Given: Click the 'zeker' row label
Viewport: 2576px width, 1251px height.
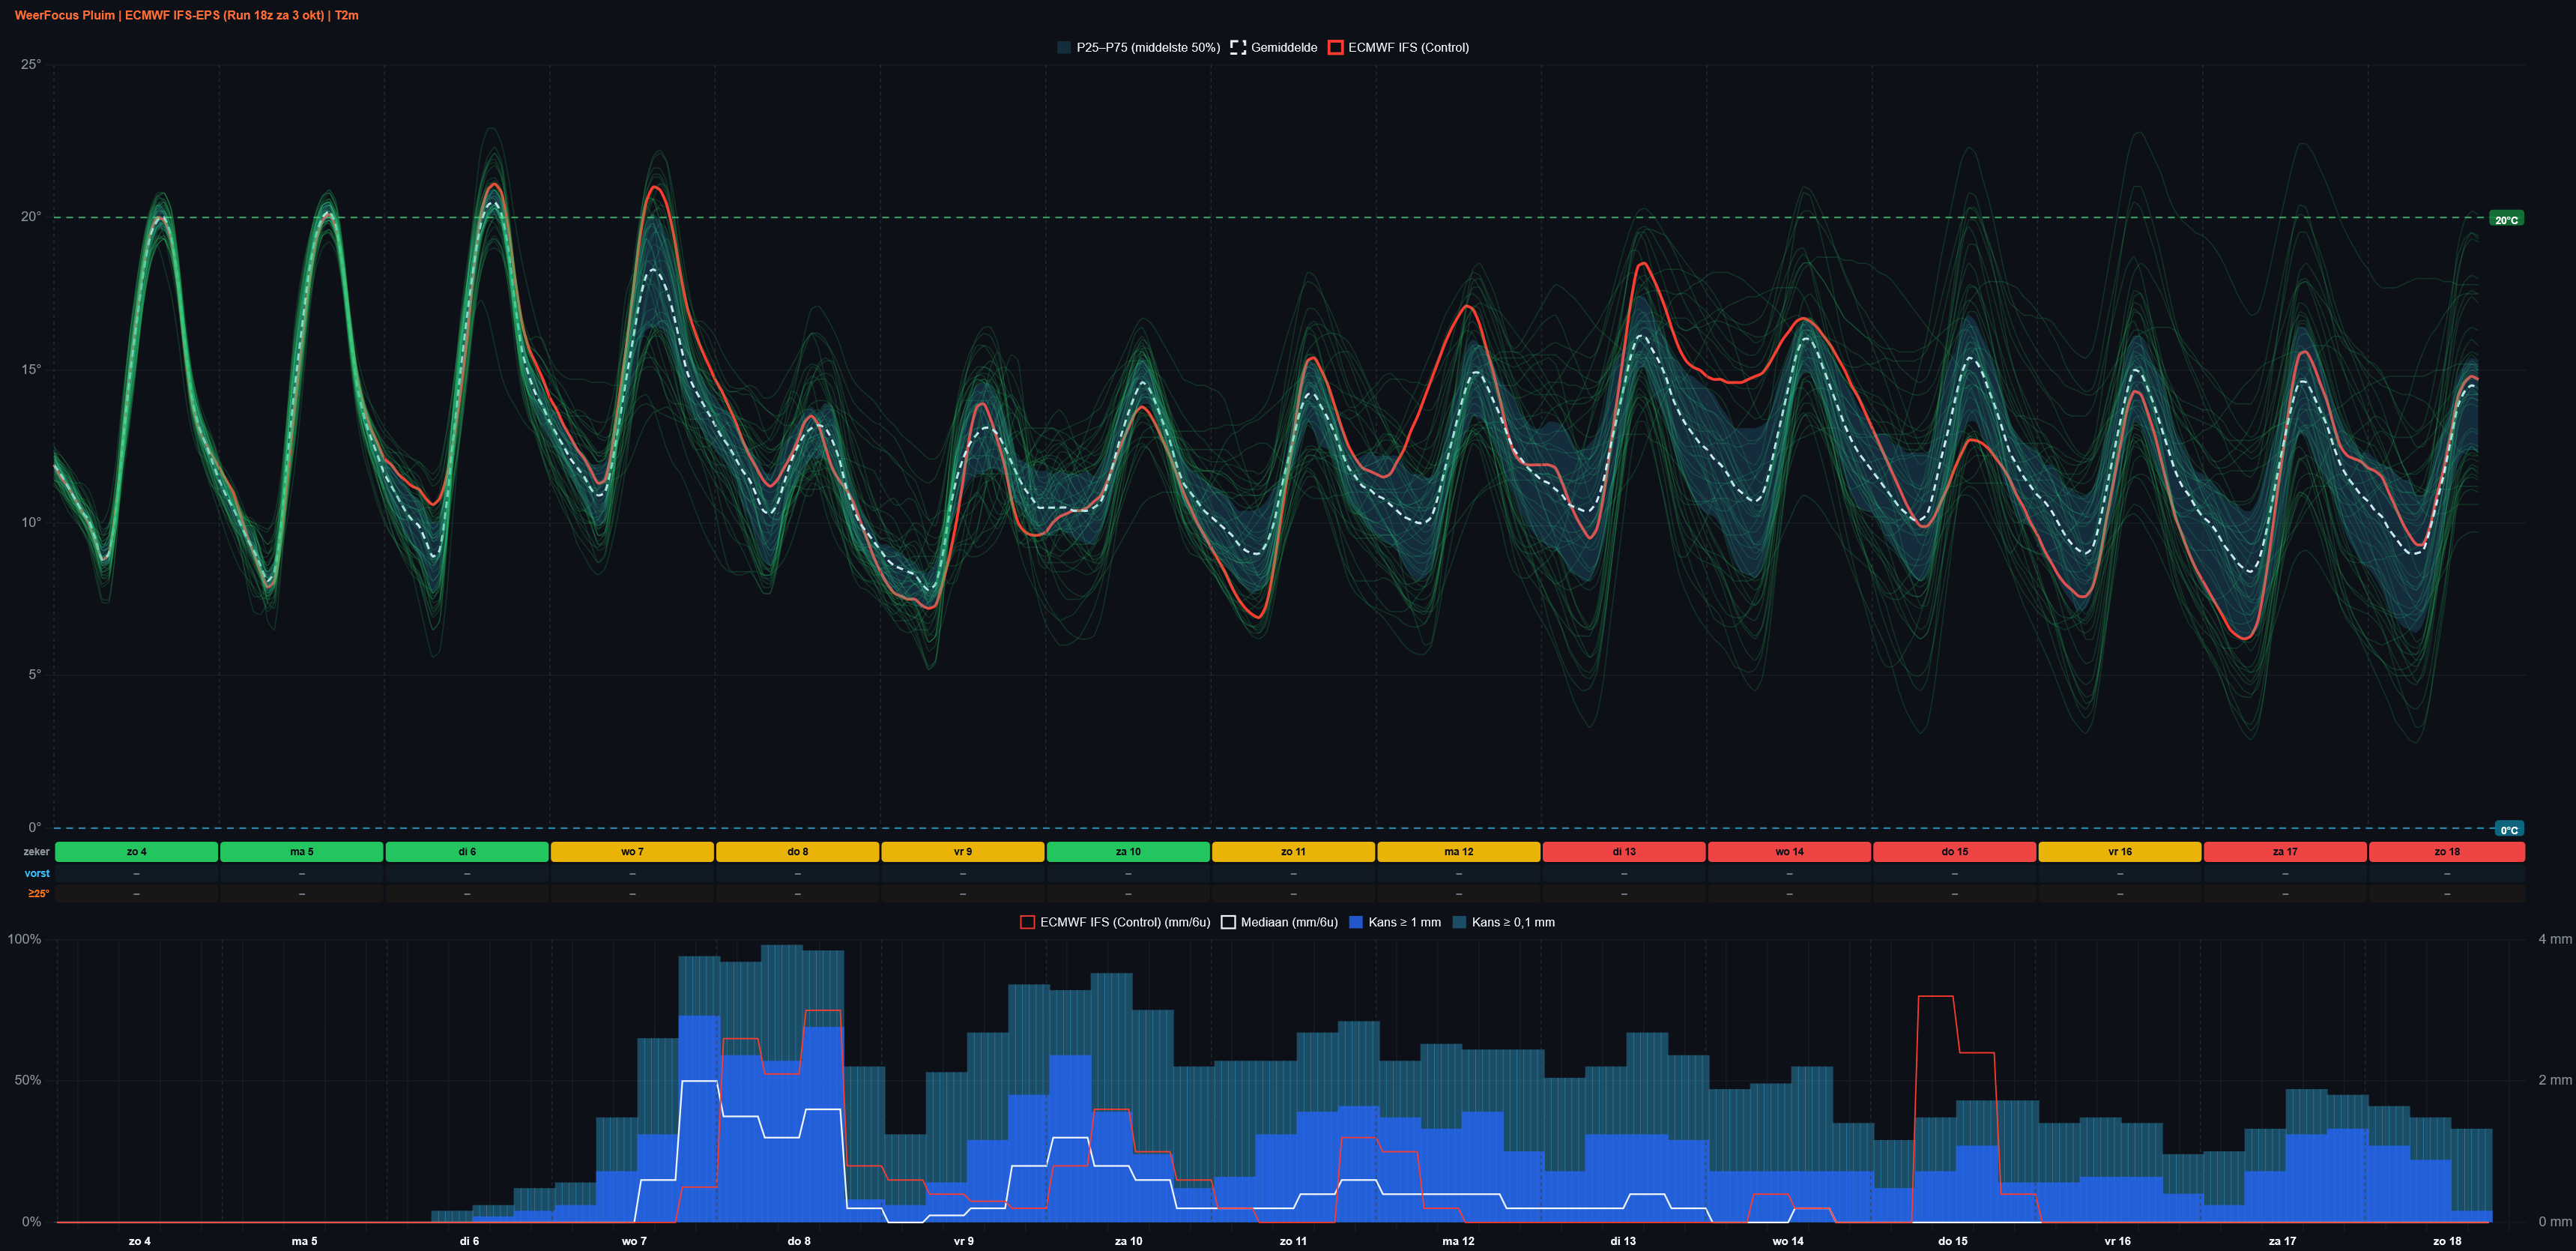Looking at the screenshot, I should [x=36, y=852].
